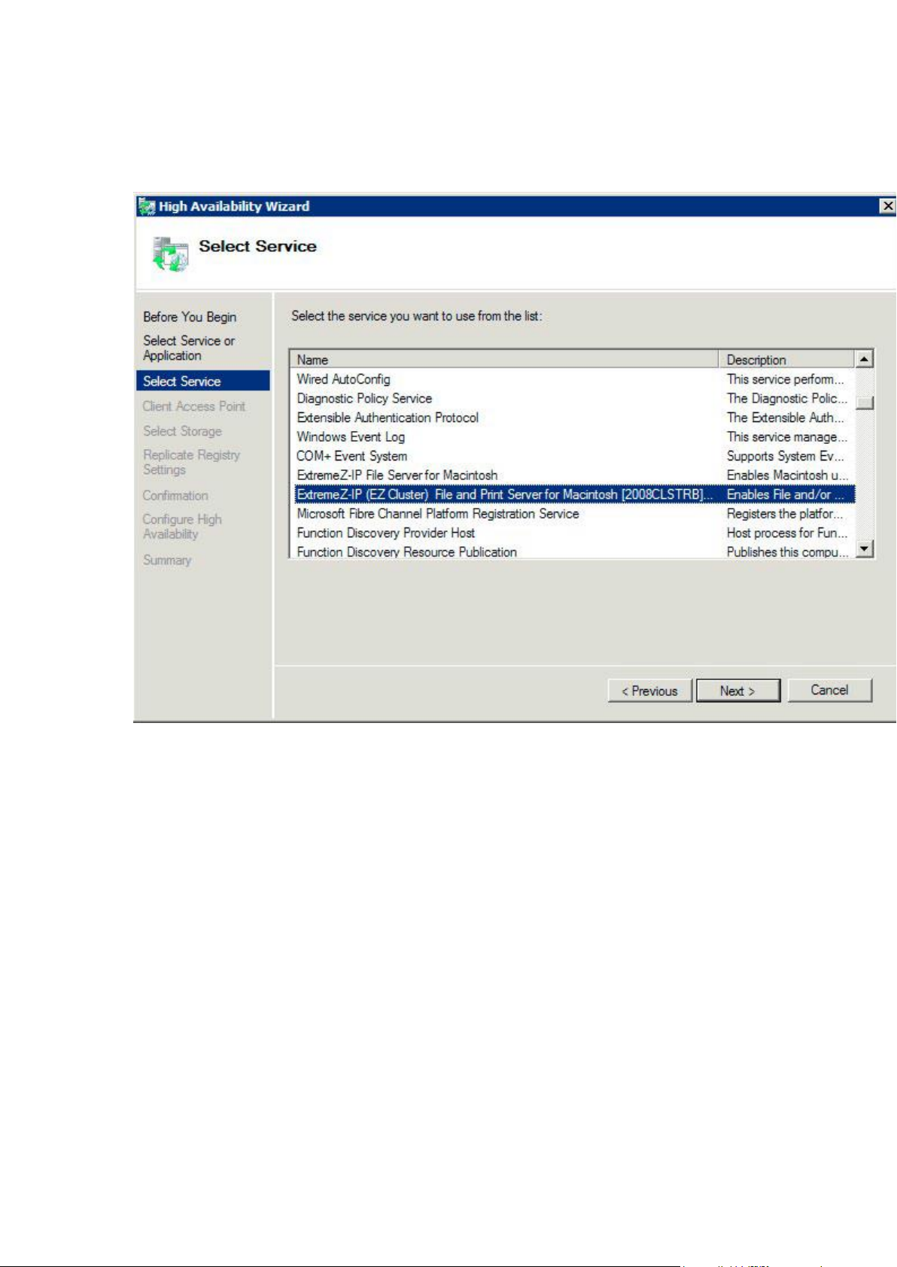This screenshot has width=897, height=1267.
Task: Click the Client Access Point step
Action: (194, 406)
